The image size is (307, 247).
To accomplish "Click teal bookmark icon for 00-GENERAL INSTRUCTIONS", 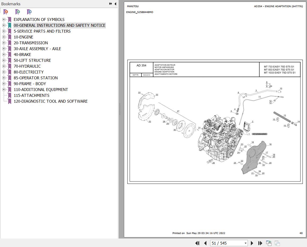I will [9, 25].
